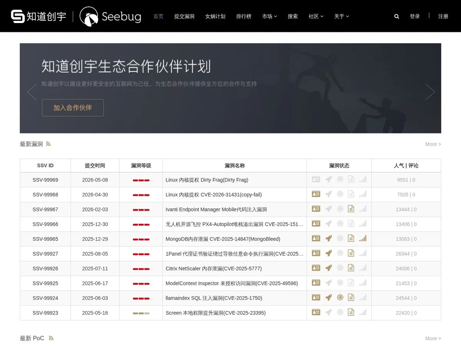Click detail document icon in SSV-99967 row
The width and height of the screenshot is (461, 346).
[x=351, y=209]
